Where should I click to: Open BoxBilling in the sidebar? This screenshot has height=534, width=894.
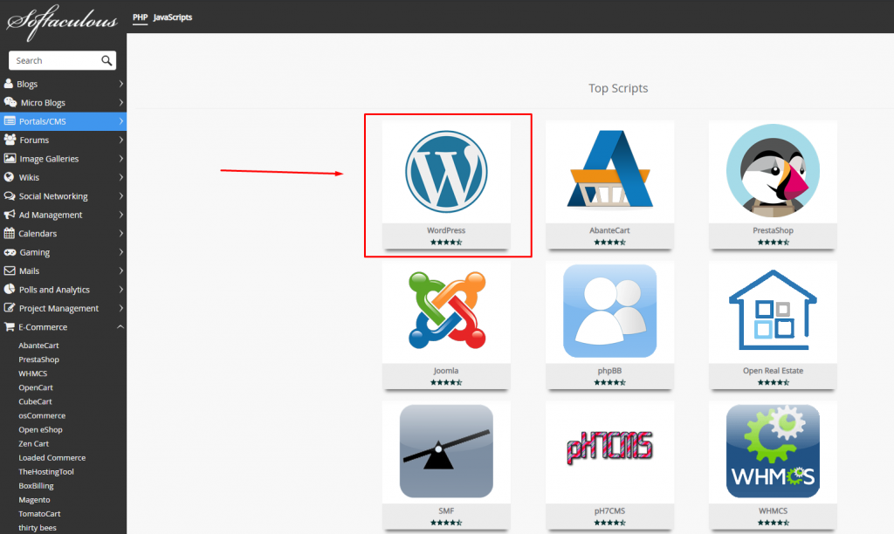[x=36, y=485]
